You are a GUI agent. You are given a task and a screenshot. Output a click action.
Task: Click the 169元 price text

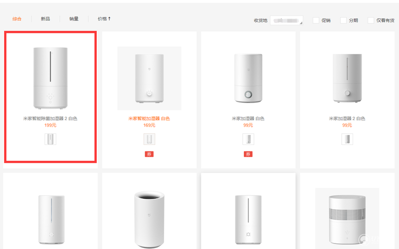(x=149, y=125)
